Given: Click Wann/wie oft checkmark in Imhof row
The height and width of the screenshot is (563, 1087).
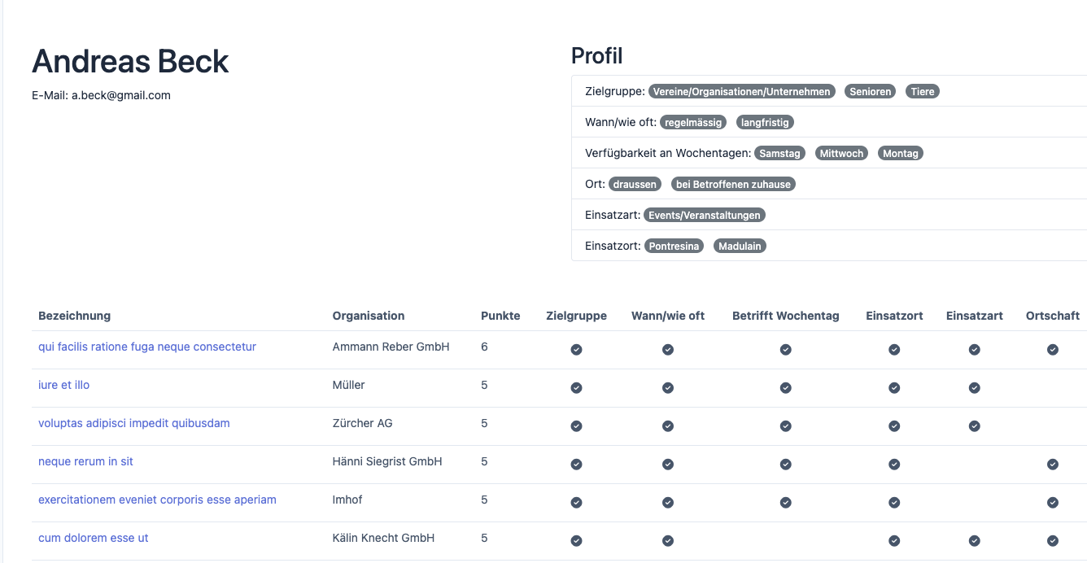Looking at the screenshot, I should click(x=667, y=503).
